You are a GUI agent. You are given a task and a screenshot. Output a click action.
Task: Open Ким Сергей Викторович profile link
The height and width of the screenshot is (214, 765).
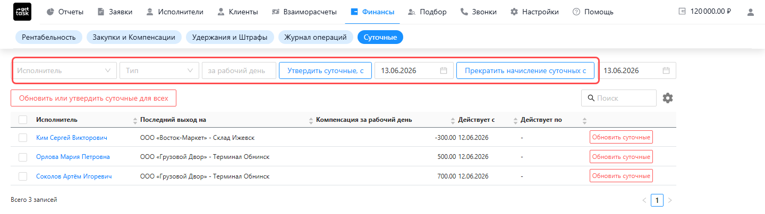point(72,138)
